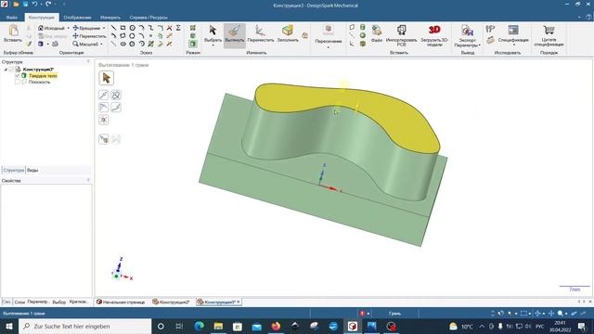This screenshot has height=334, width=594.
Task: Open the Windows Start menu
Action: pos(8,327)
